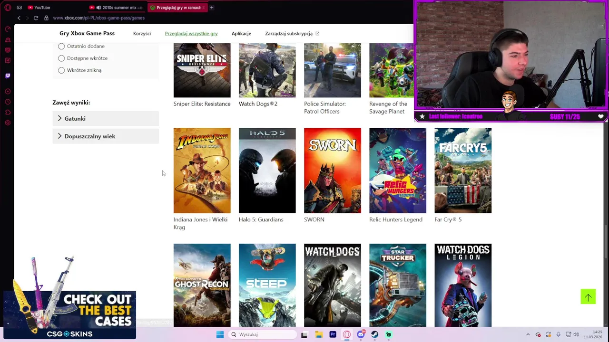Click the Star Trucker cover art

coord(398,285)
